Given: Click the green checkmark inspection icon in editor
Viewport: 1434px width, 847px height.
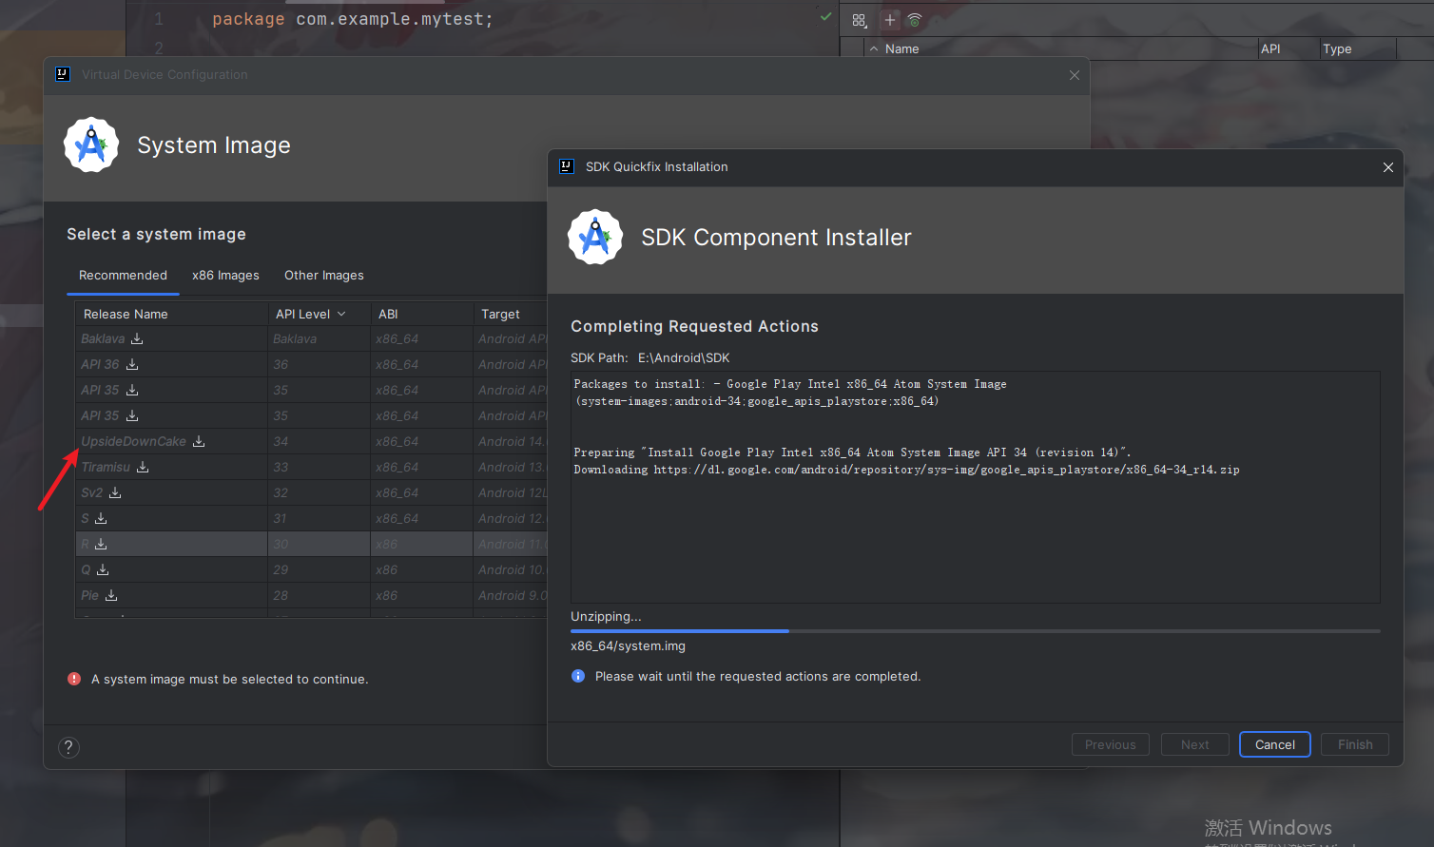Looking at the screenshot, I should 825,17.
